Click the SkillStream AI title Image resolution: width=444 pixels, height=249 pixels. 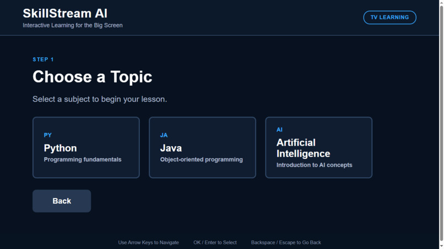[x=65, y=14]
